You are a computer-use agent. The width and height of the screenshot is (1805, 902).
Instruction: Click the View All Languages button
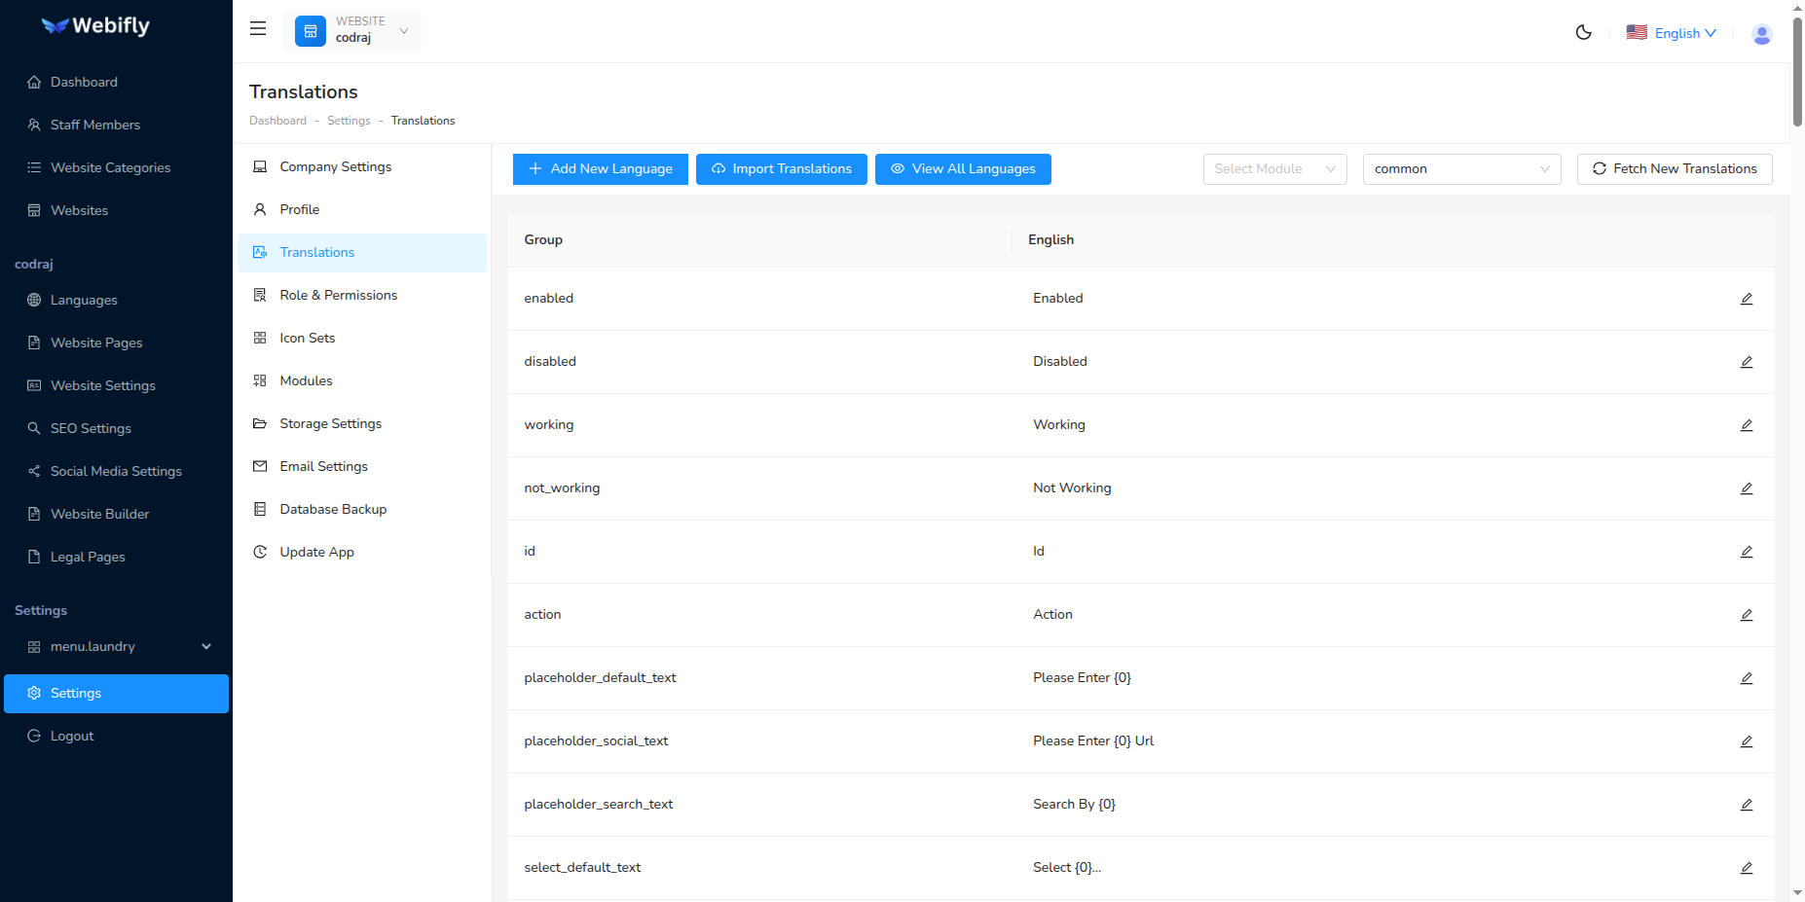click(x=962, y=169)
